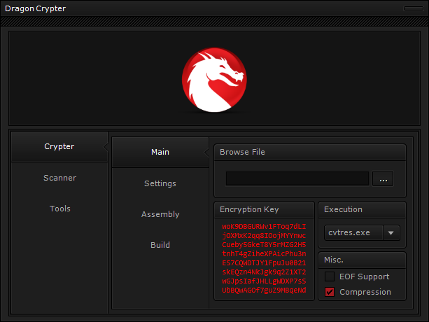
Task: Select the Crypter sidebar tab
Action: click(x=59, y=146)
